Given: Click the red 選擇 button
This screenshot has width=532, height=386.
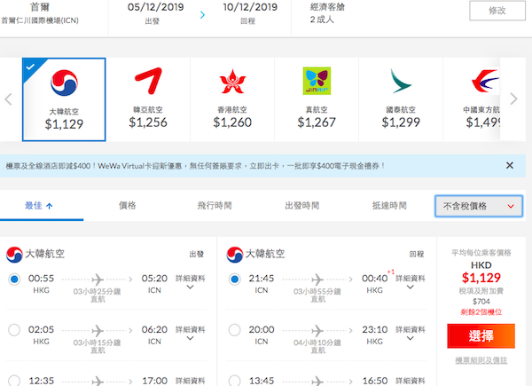Looking at the screenshot, I should tap(481, 336).
